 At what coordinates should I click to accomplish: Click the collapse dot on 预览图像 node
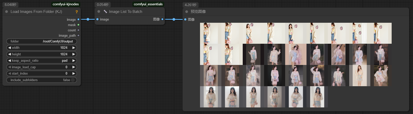(187, 12)
